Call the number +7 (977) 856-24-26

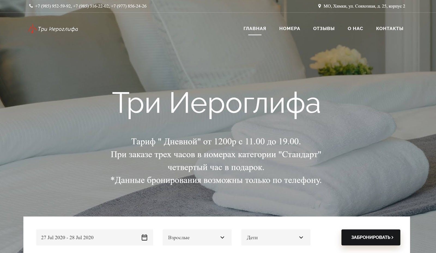tap(129, 6)
